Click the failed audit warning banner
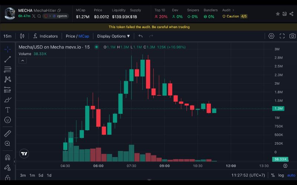This screenshot has height=185, width=297. (149, 27)
